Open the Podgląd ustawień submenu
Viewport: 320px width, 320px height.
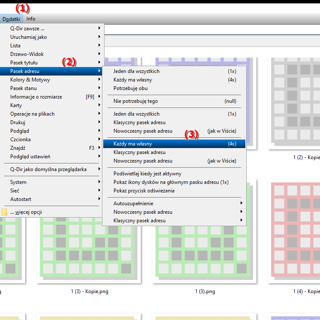52,157
